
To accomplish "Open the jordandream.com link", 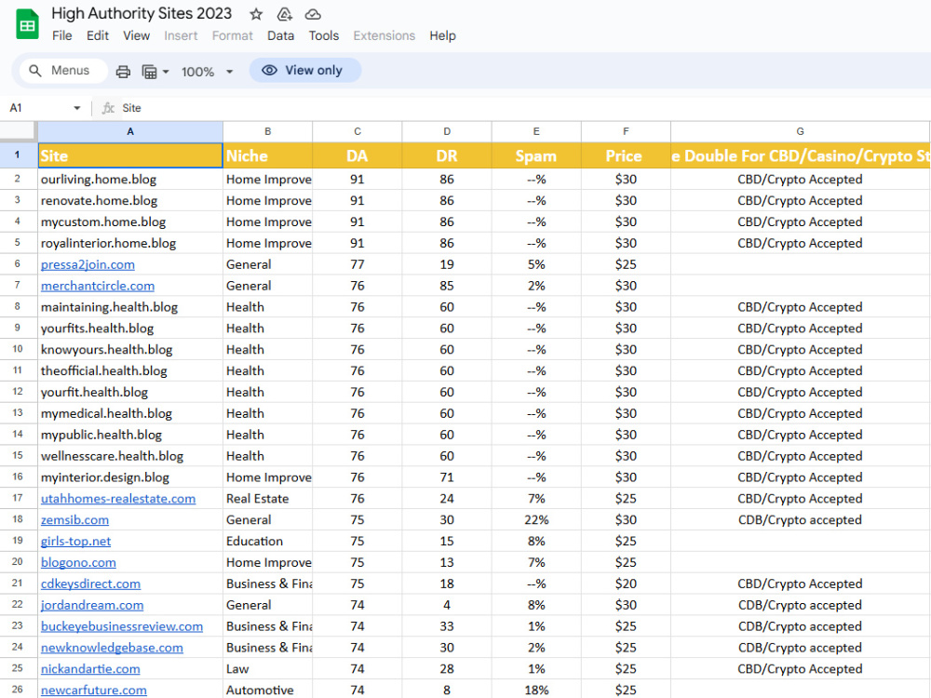I will 92,606.
